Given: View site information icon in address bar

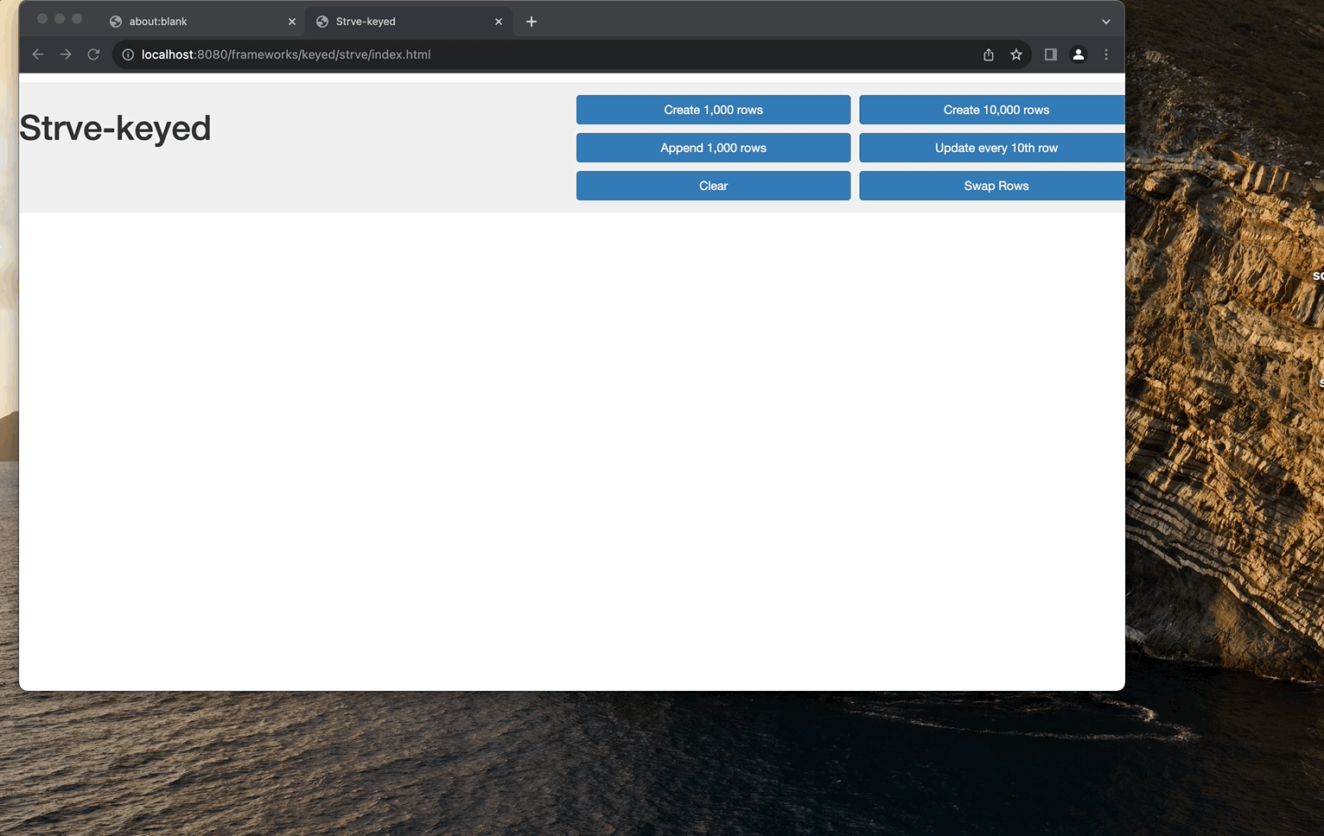Looking at the screenshot, I should click(x=128, y=54).
